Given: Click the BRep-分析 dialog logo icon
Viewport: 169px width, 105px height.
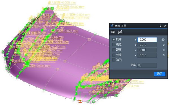Looking at the screenshot, I should click(x=112, y=26).
